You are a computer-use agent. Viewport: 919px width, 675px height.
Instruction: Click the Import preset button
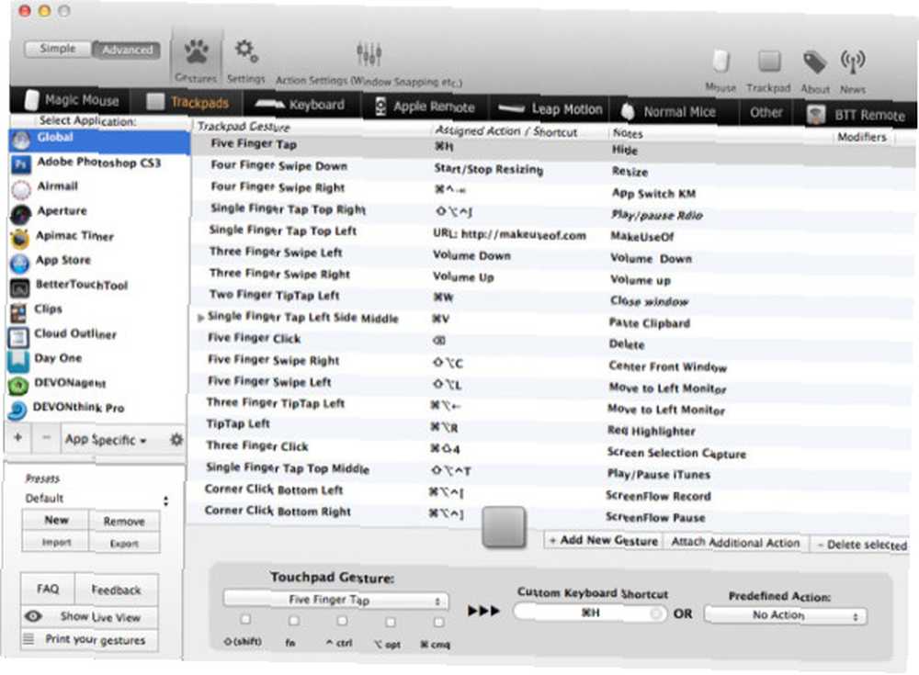tap(56, 543)
